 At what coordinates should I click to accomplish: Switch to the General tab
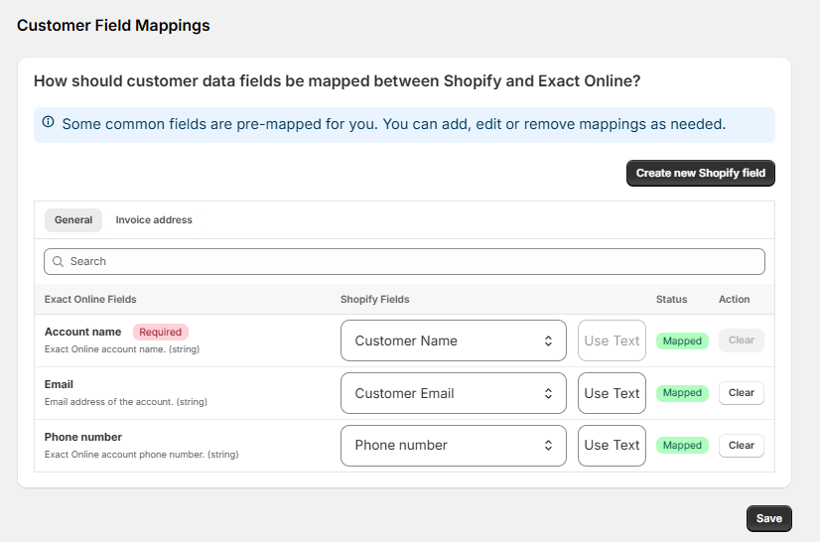[73, 220]
